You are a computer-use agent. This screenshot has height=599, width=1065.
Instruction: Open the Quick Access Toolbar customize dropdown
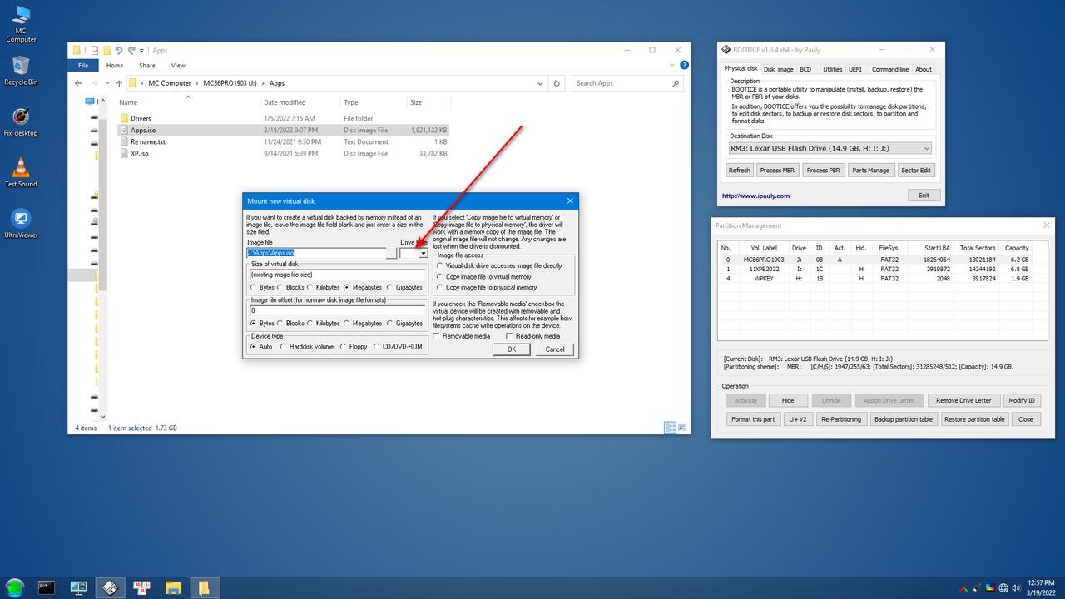click(142, 50)
